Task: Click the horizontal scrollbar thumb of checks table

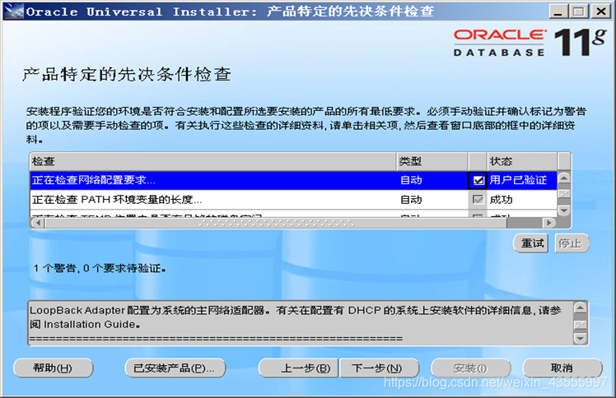Action: [276, 223]
